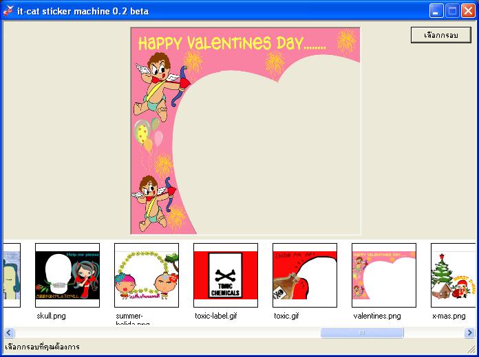Click the it-cat app icon in title bar
Viewport: 479px width, 357px height.
[x=8, y=10]
